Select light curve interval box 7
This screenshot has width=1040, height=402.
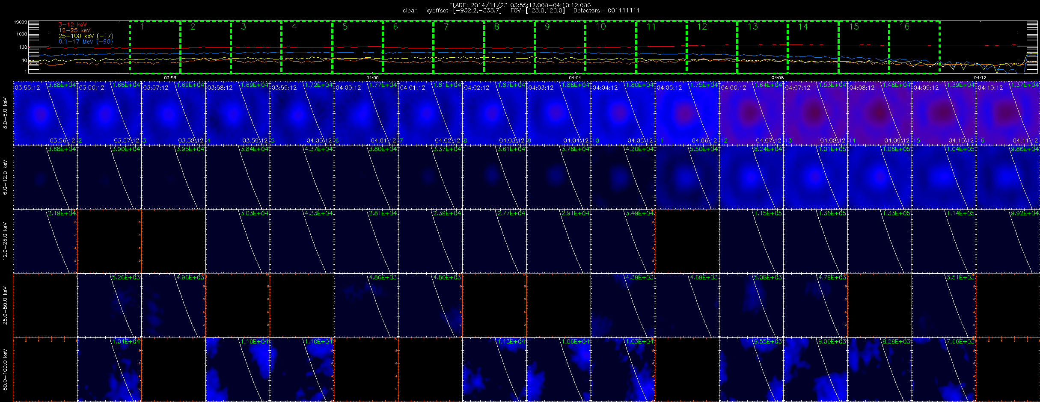459,47
